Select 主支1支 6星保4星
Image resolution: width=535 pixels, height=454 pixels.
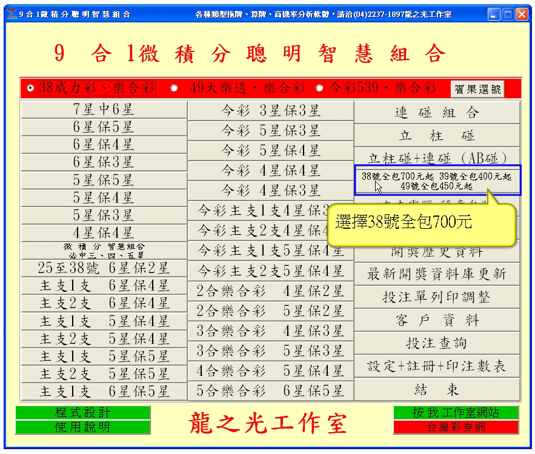pyautogui.click(x=104, y=286)
